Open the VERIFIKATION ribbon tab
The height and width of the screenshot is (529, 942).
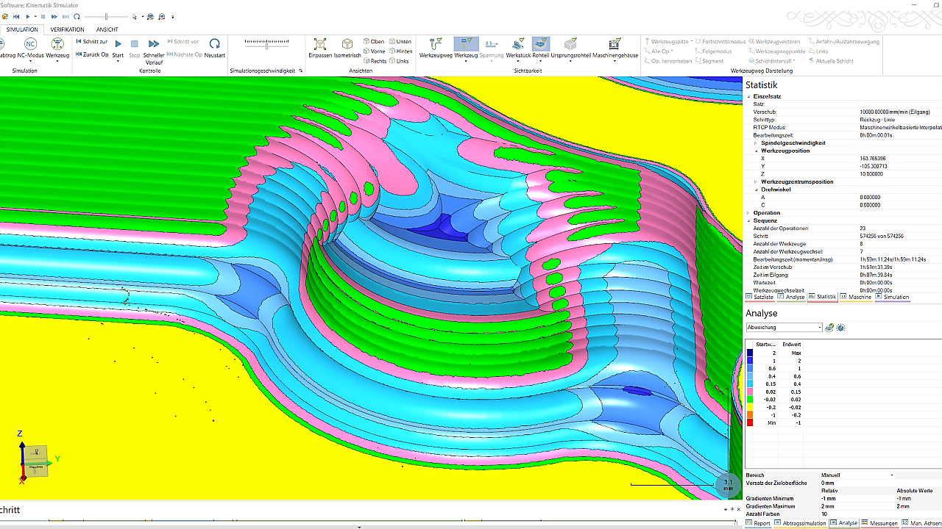pos(67,29)
